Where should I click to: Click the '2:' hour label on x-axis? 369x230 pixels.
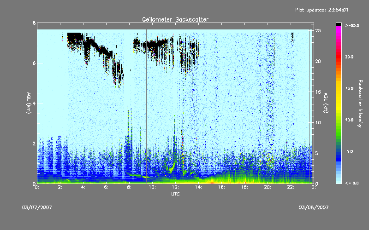[60, 187]
